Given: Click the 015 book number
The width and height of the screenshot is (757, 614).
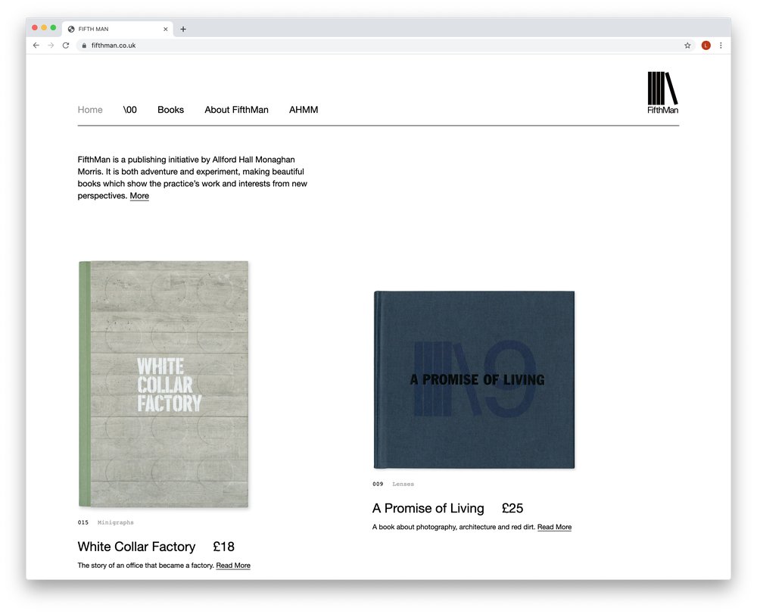Looking at the screenshot, I should tap(83, 522).
